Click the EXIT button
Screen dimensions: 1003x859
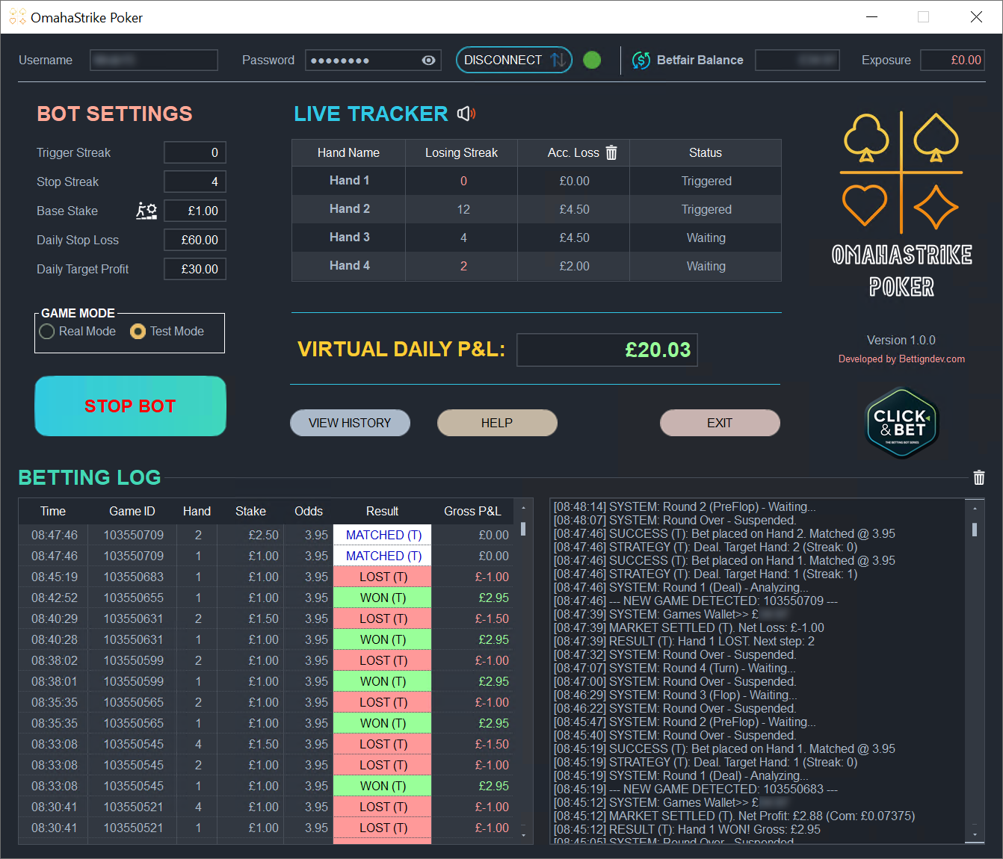(x=720, y=423)
